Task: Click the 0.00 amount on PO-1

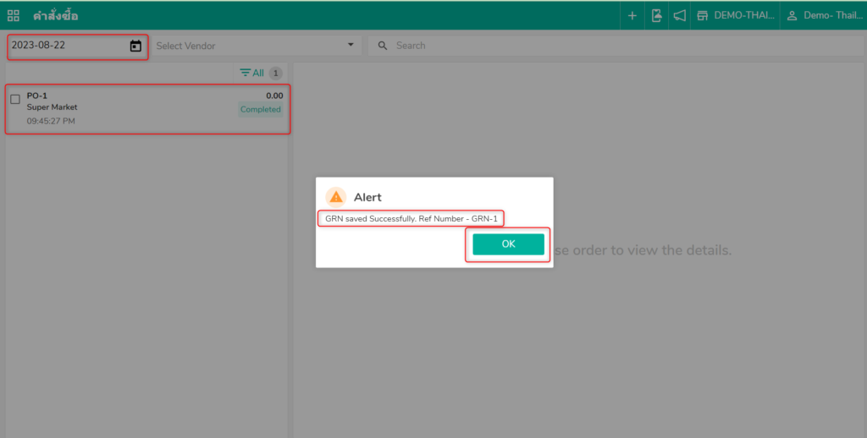Action: 274,96
